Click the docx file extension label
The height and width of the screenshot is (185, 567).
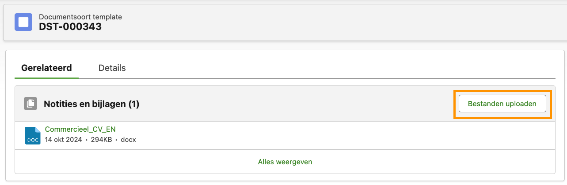128,140
